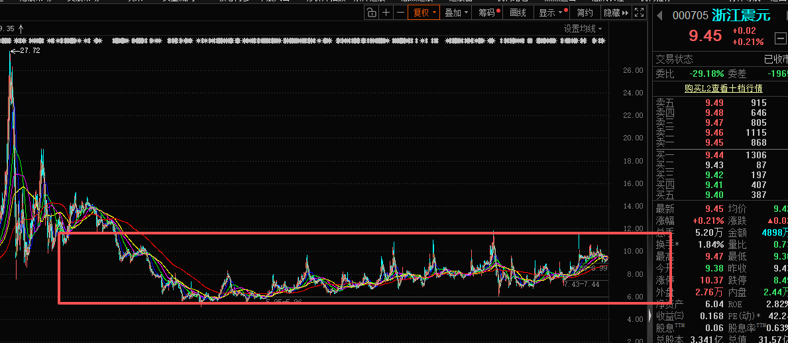The height and width of the screenshot is (343, 788).
Task: Click stock name 浙江震元
Action: pyautogui.click(x=741, y=16)
